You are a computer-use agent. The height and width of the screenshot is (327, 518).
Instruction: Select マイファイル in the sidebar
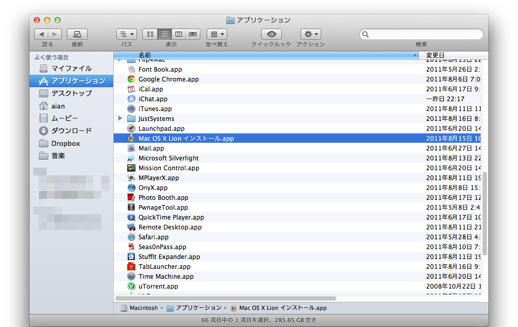(x=71, y=69)
